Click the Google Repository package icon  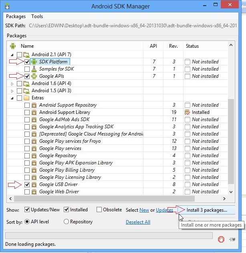coord(34,156)
